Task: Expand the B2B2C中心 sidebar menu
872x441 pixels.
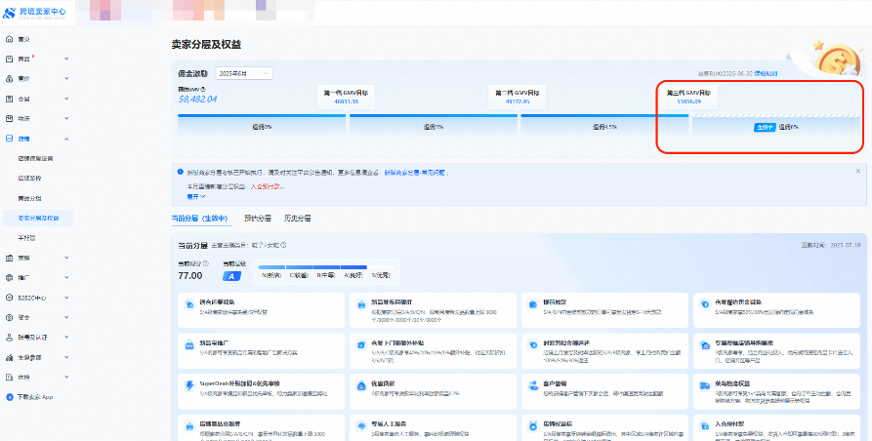Action: pyautogui.click(x=66, y=297)
